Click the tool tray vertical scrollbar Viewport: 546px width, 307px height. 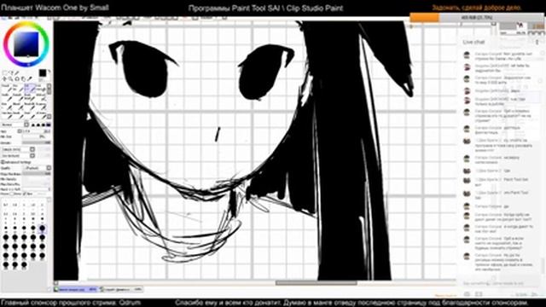point(49,101)
